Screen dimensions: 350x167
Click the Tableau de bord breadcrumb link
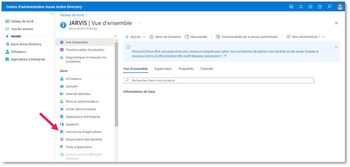(72, 15)
